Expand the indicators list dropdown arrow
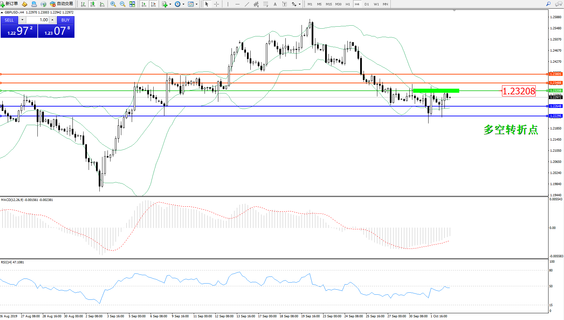The width and height of the screenshot is (564, 320). point(170,4)
